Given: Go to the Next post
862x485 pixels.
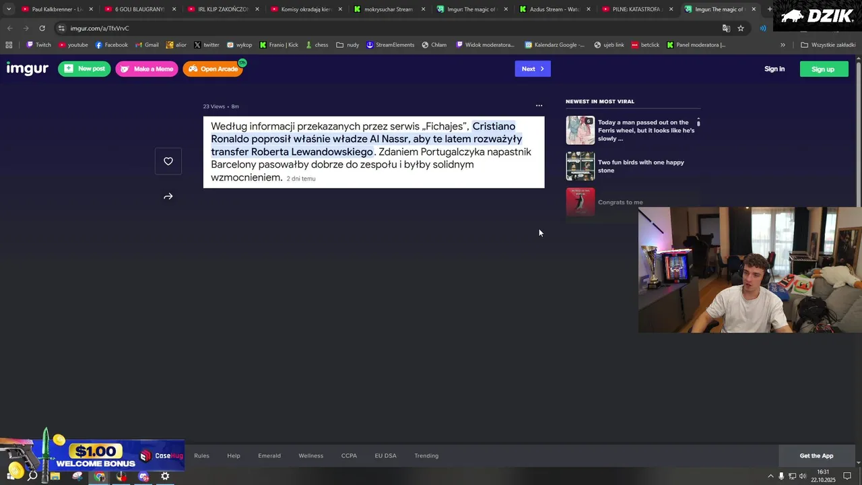Looking at the screenshot, I should point(533,69).
